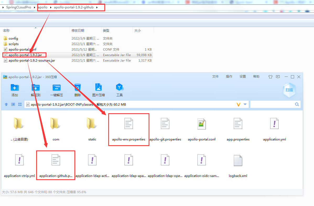Select app.properties file
This screenshot has width=314, height=206.
pyautogui.click(x=238, y=129)
